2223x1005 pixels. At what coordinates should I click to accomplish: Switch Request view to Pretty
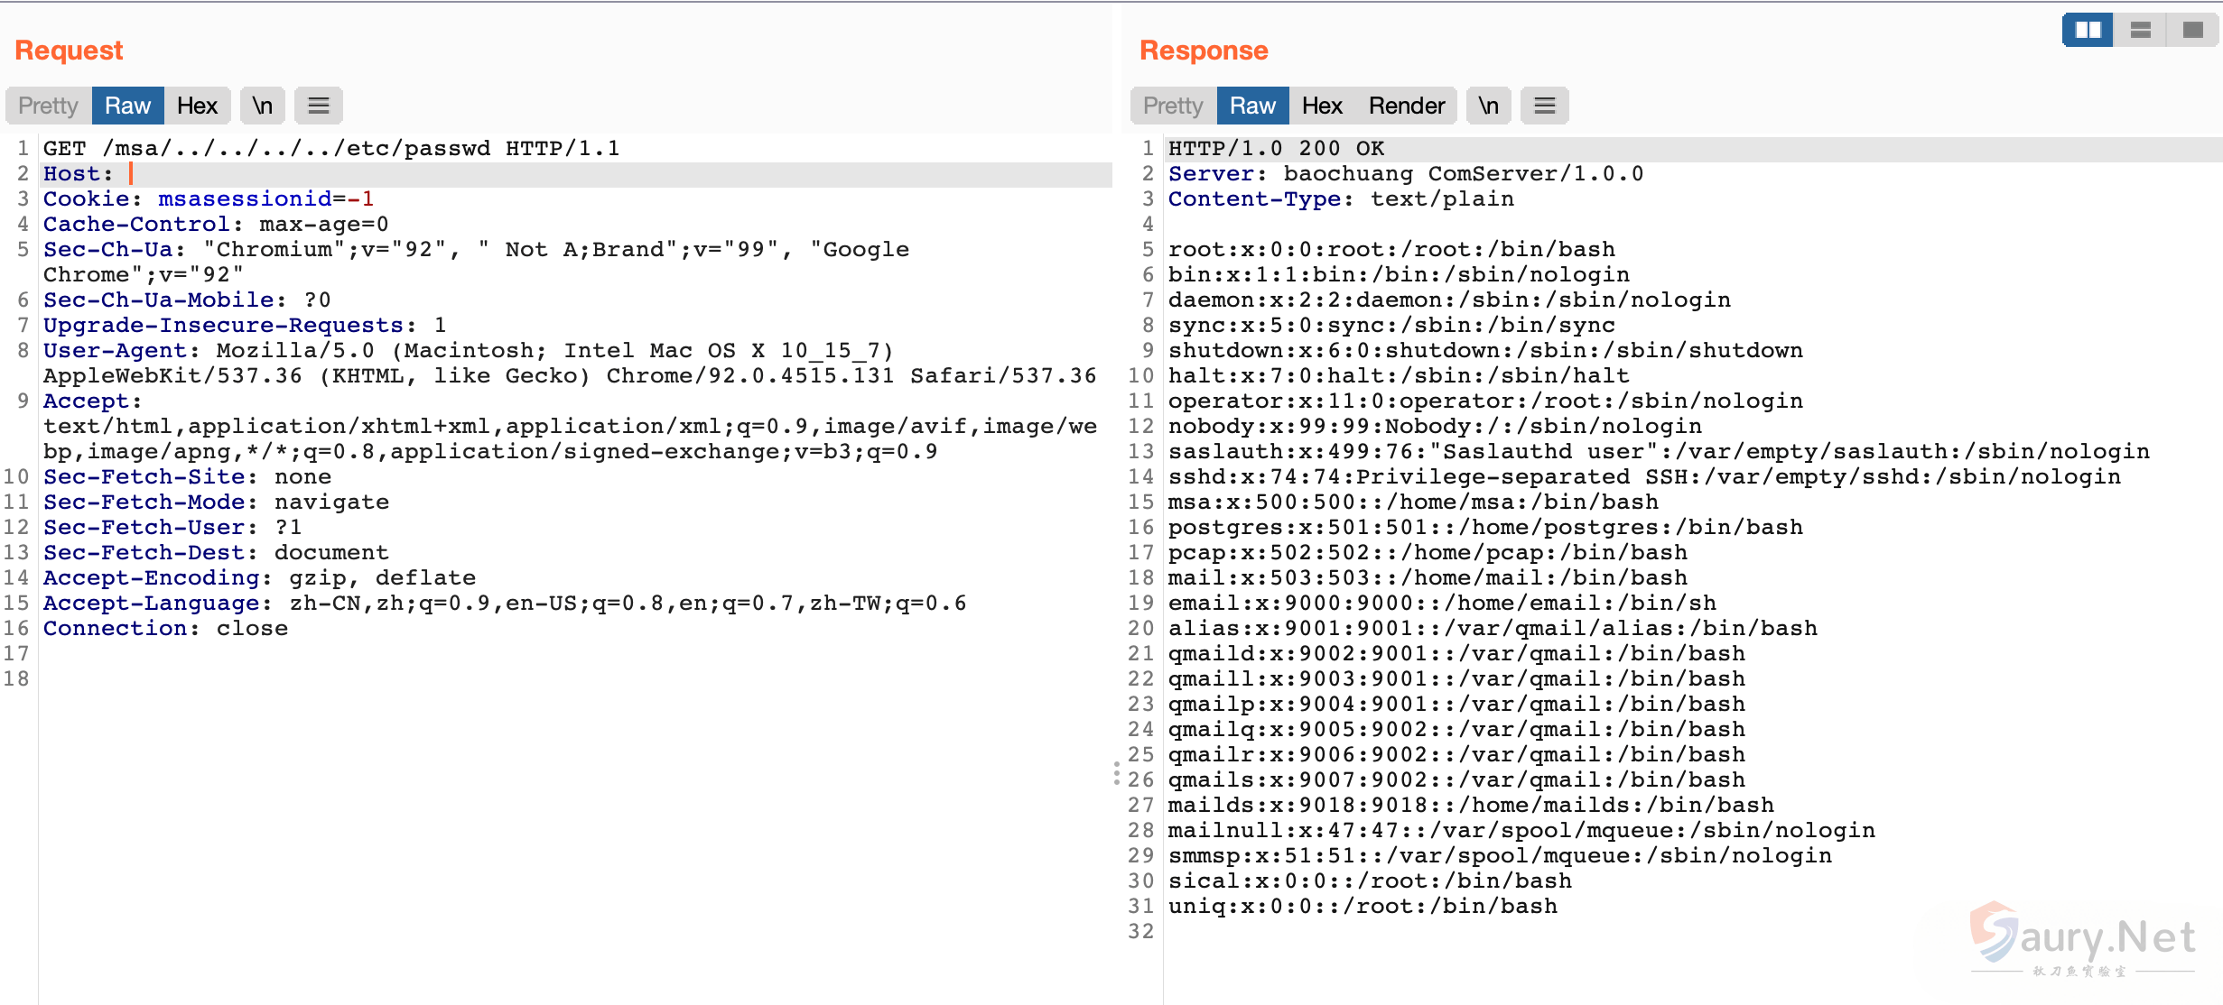48,106
